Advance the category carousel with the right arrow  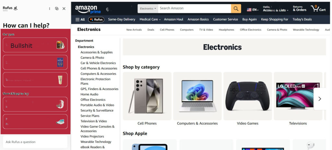click(320, 99)
